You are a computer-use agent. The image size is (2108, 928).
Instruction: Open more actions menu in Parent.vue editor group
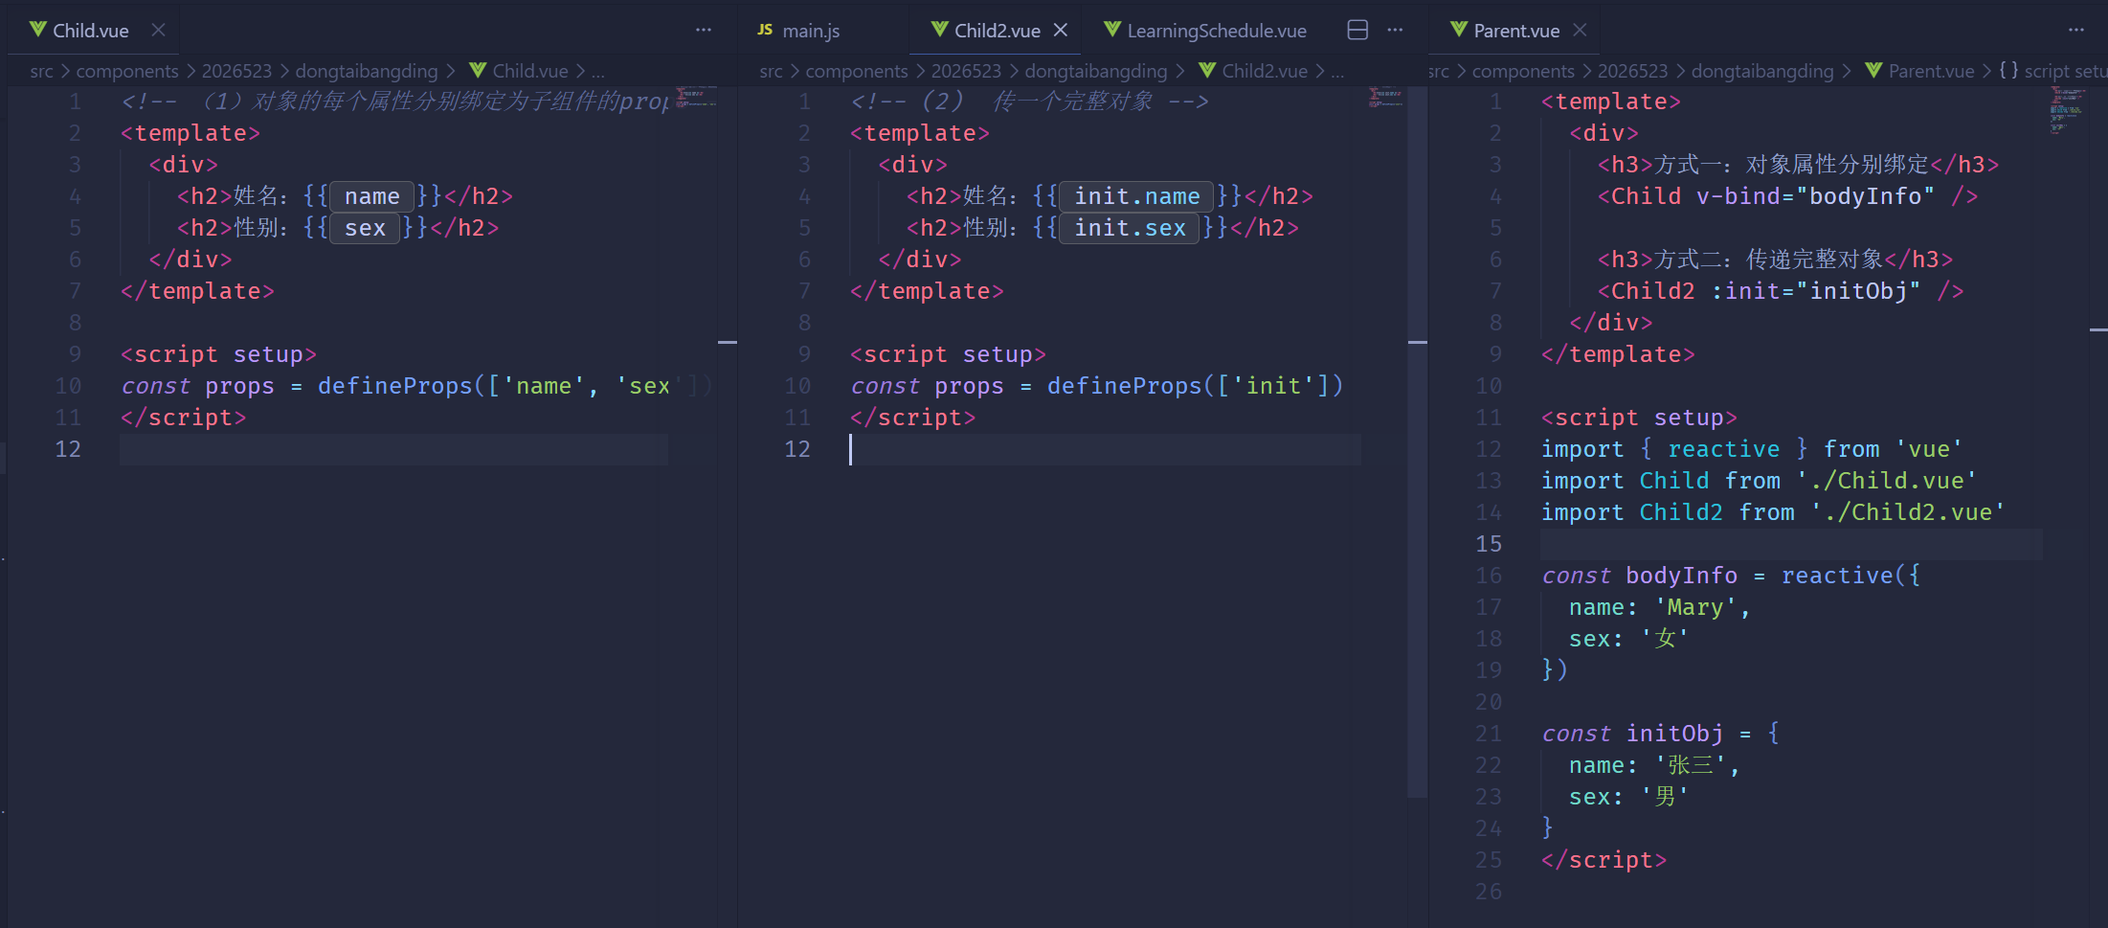click(2076, 30)
